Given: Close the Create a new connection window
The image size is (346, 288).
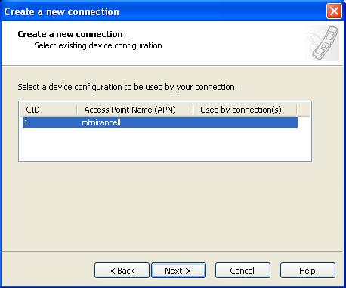Looking at the screenshot, I should [334, 11].
